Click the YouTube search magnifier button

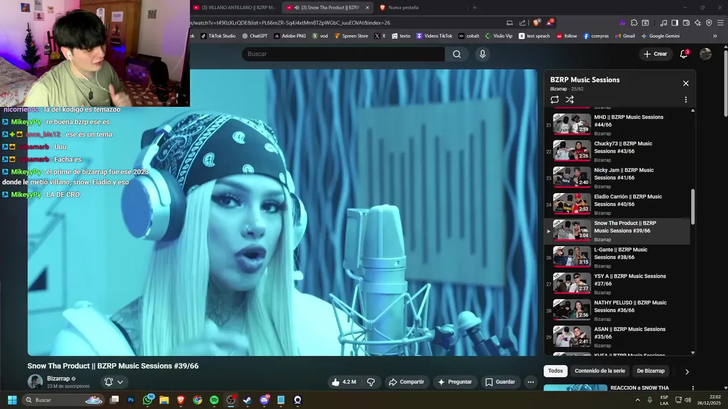click(x=457, y=54)
